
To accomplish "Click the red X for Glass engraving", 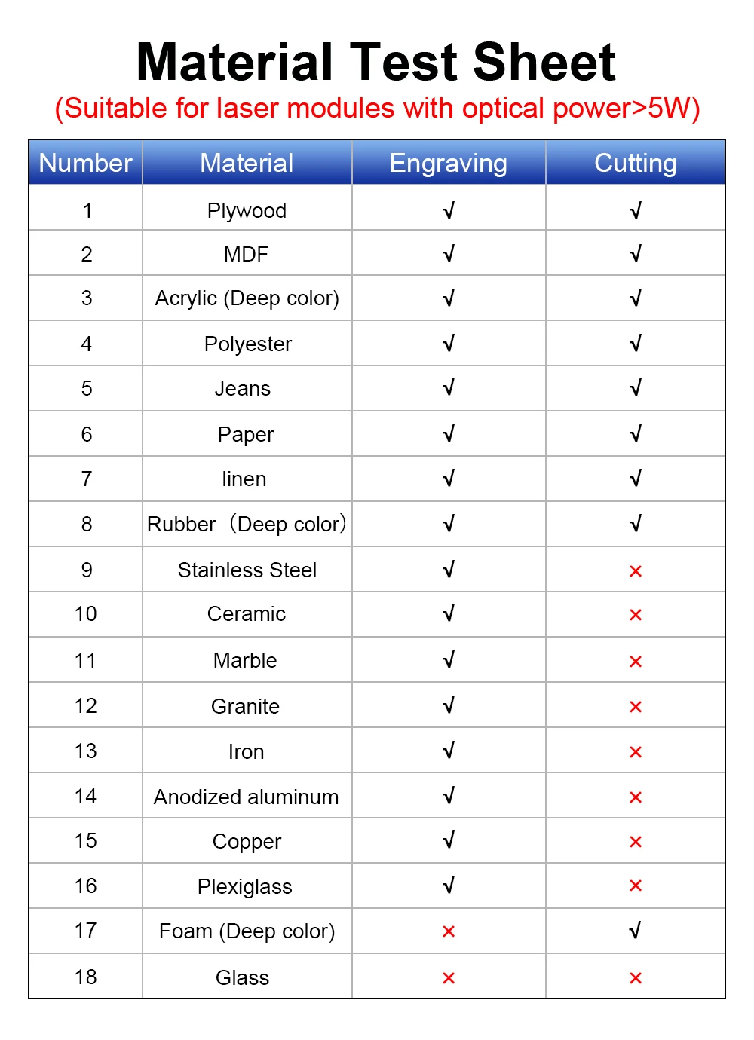I will coord(449,978).
